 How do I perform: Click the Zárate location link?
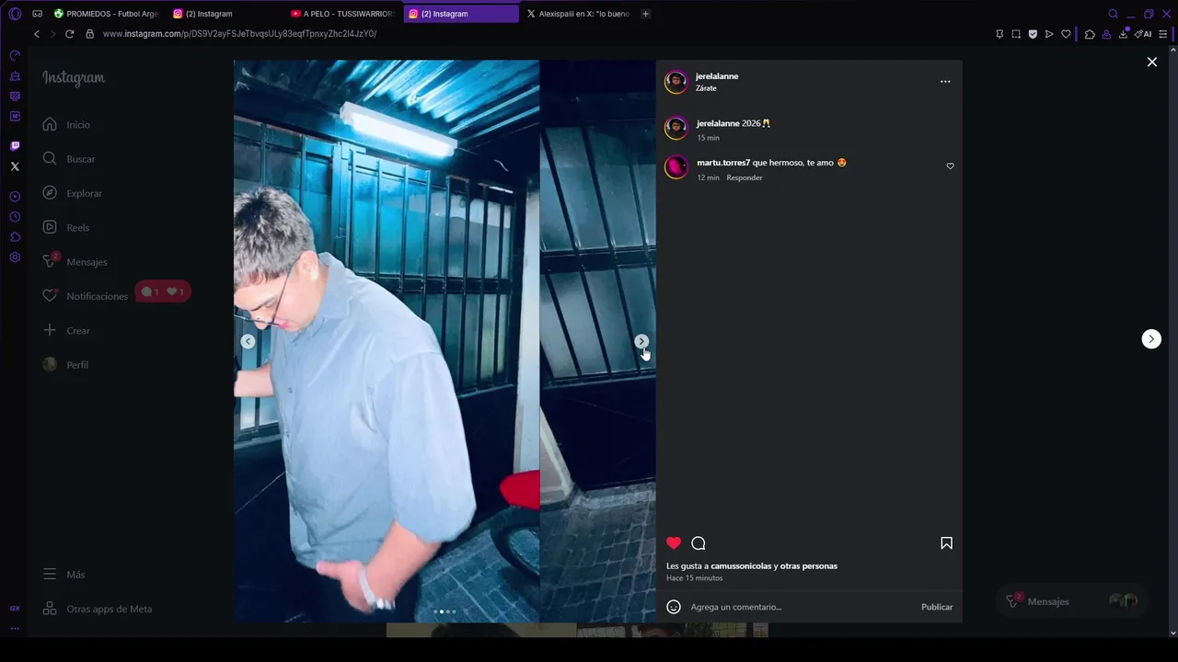[706, 88]
